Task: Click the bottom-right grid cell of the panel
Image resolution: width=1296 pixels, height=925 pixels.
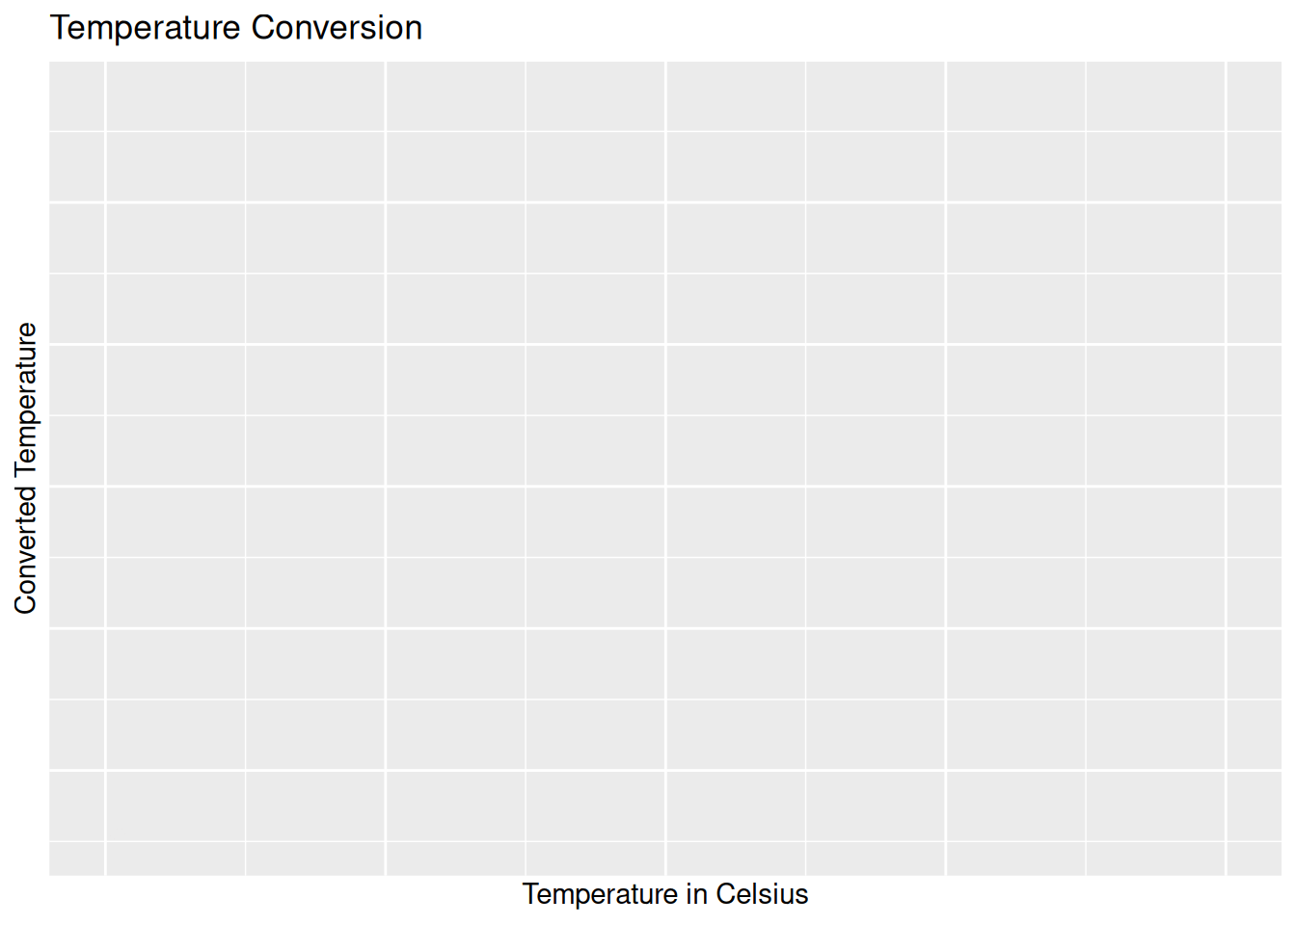Action: pyautogui.click(x=1255, y=859)
